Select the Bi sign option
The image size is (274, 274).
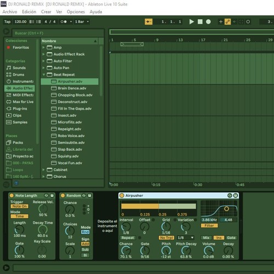pyautogui.click(x=85, y=255)
